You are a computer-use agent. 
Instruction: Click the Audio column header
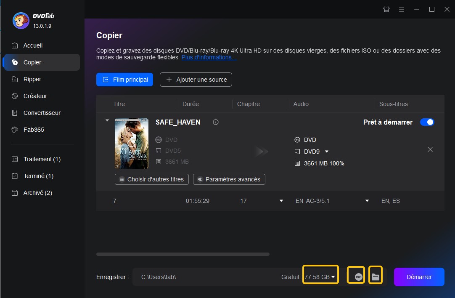pos(301,104)
